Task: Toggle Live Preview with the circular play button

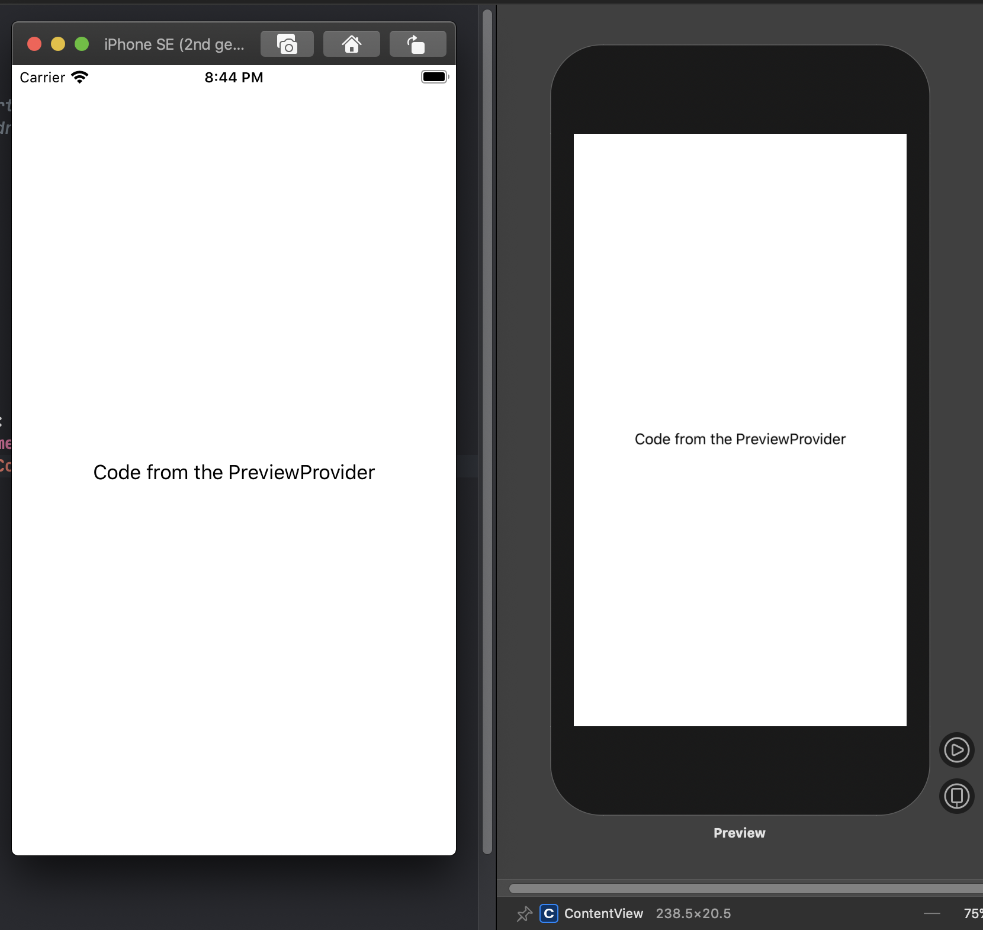Action: (x=956, y=749)
